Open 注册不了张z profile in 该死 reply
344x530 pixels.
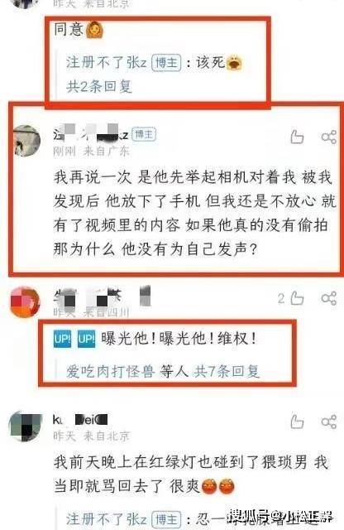coord(107,63)
